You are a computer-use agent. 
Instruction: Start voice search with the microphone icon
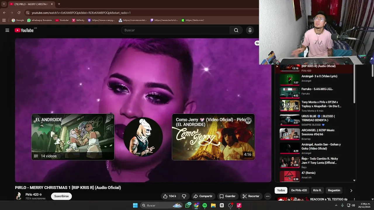click(250, 30)
